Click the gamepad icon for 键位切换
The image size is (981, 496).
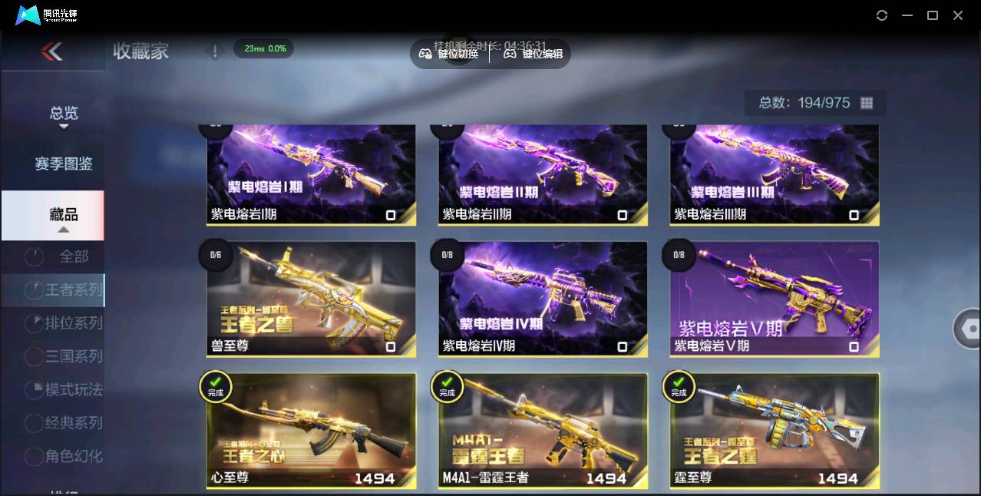tap(425, 54)
